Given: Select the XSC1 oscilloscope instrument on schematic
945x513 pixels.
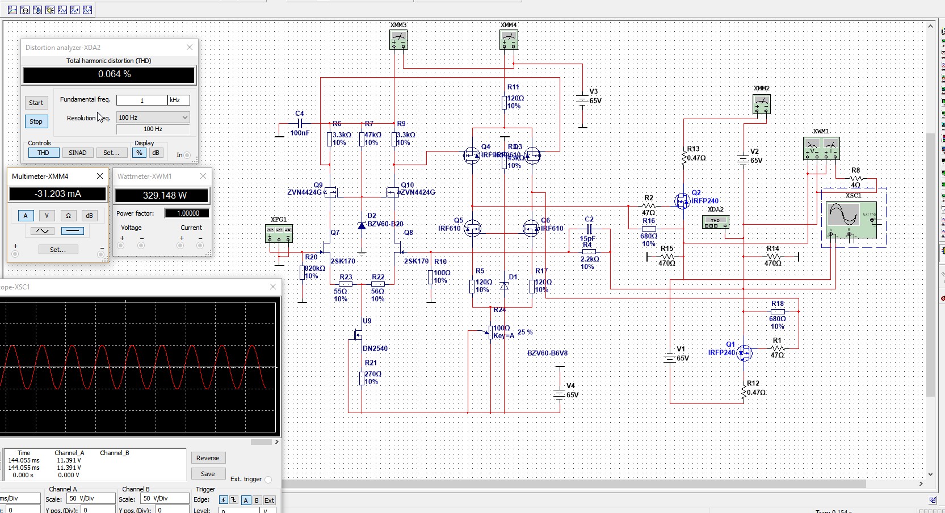Looking at the screenshot, I should pos(852,221).
